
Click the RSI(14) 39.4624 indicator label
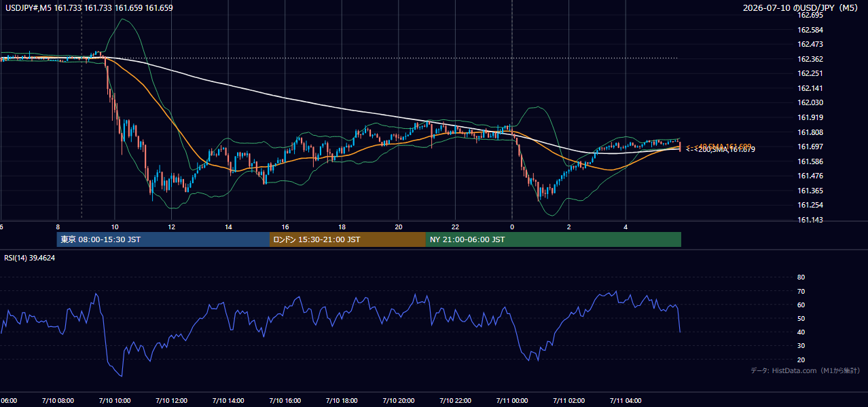[30, 258]
